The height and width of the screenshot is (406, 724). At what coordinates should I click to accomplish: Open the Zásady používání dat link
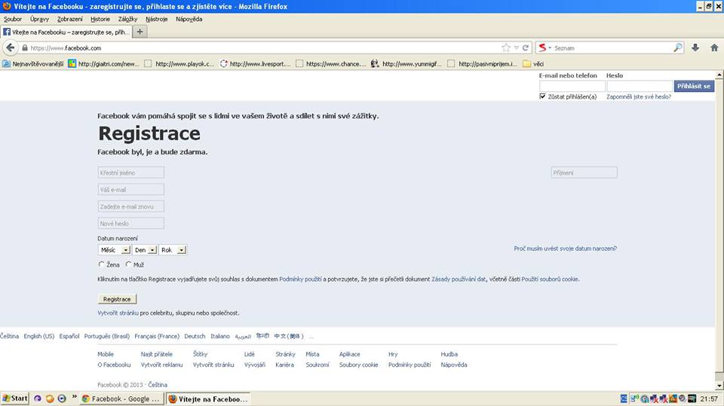(x=459, y=279)
